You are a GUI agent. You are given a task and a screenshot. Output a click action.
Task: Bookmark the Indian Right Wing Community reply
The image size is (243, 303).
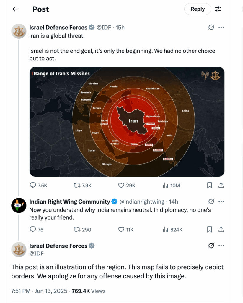[x=209, y=230]
